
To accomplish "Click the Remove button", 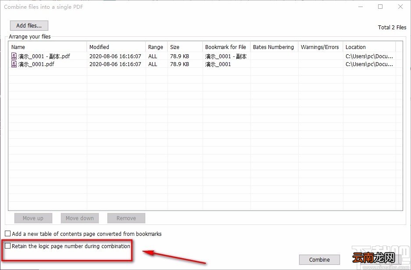I will coord(126,218).
